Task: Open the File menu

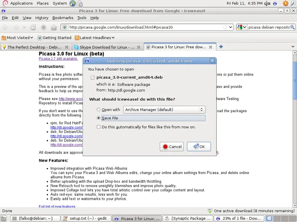Action: pyautogui.click(x=5, y=18)
